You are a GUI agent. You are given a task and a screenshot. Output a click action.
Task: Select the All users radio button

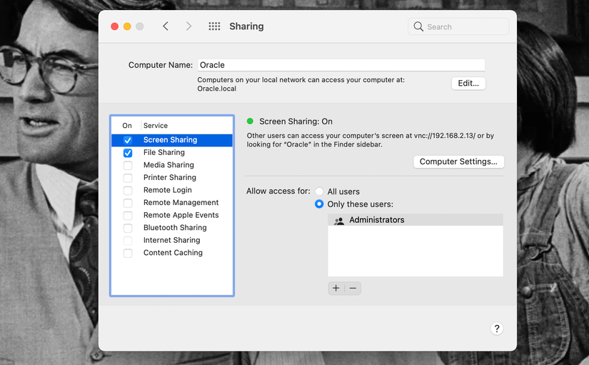(x=319, y=191)
